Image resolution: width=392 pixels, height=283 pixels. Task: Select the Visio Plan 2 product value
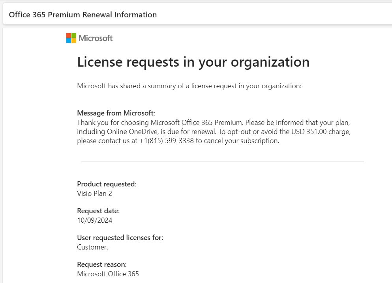(94, 194)
